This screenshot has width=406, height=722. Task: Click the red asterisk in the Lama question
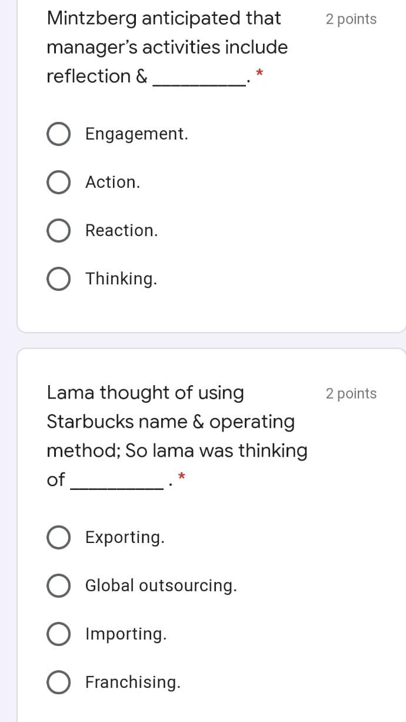point(182,476)
